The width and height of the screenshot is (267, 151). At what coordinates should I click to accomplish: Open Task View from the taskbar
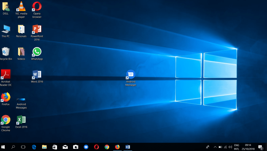click(x=23, y=147)
